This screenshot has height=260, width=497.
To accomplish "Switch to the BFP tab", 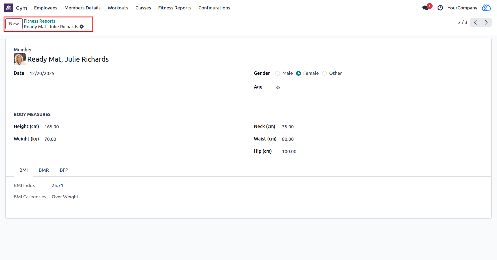I will point(64,170).
